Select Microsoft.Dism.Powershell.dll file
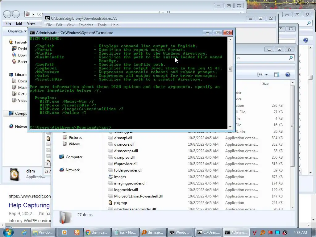Image resolution: width=316 pixels, height=237 pixels. 138,196
